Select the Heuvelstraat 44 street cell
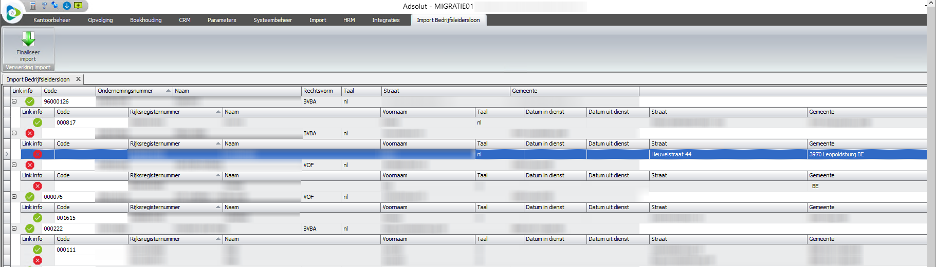The width and height of the screenshot is (936, 267). point(727,154)
